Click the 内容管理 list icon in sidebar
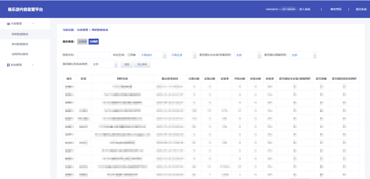The height and width of the screenshot is (179, 370). (x=8, y=24)
